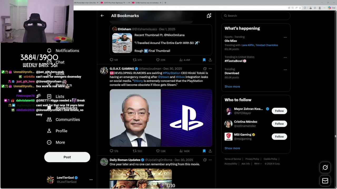Reply to G.O.A.T. GAMING post, 178 replies
This screenshot has height=189, width=337.
click(114, 151)
